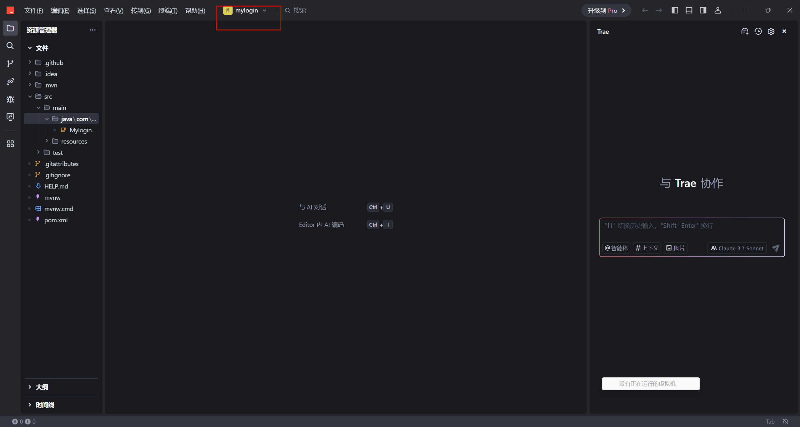Open the 查看(V) menu
Viewport: 800px width, 427px height.
click(113, 11)
